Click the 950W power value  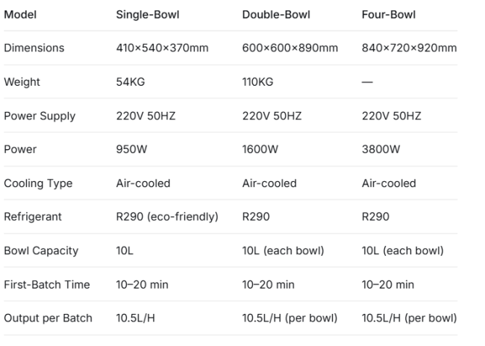pos(131,149)
